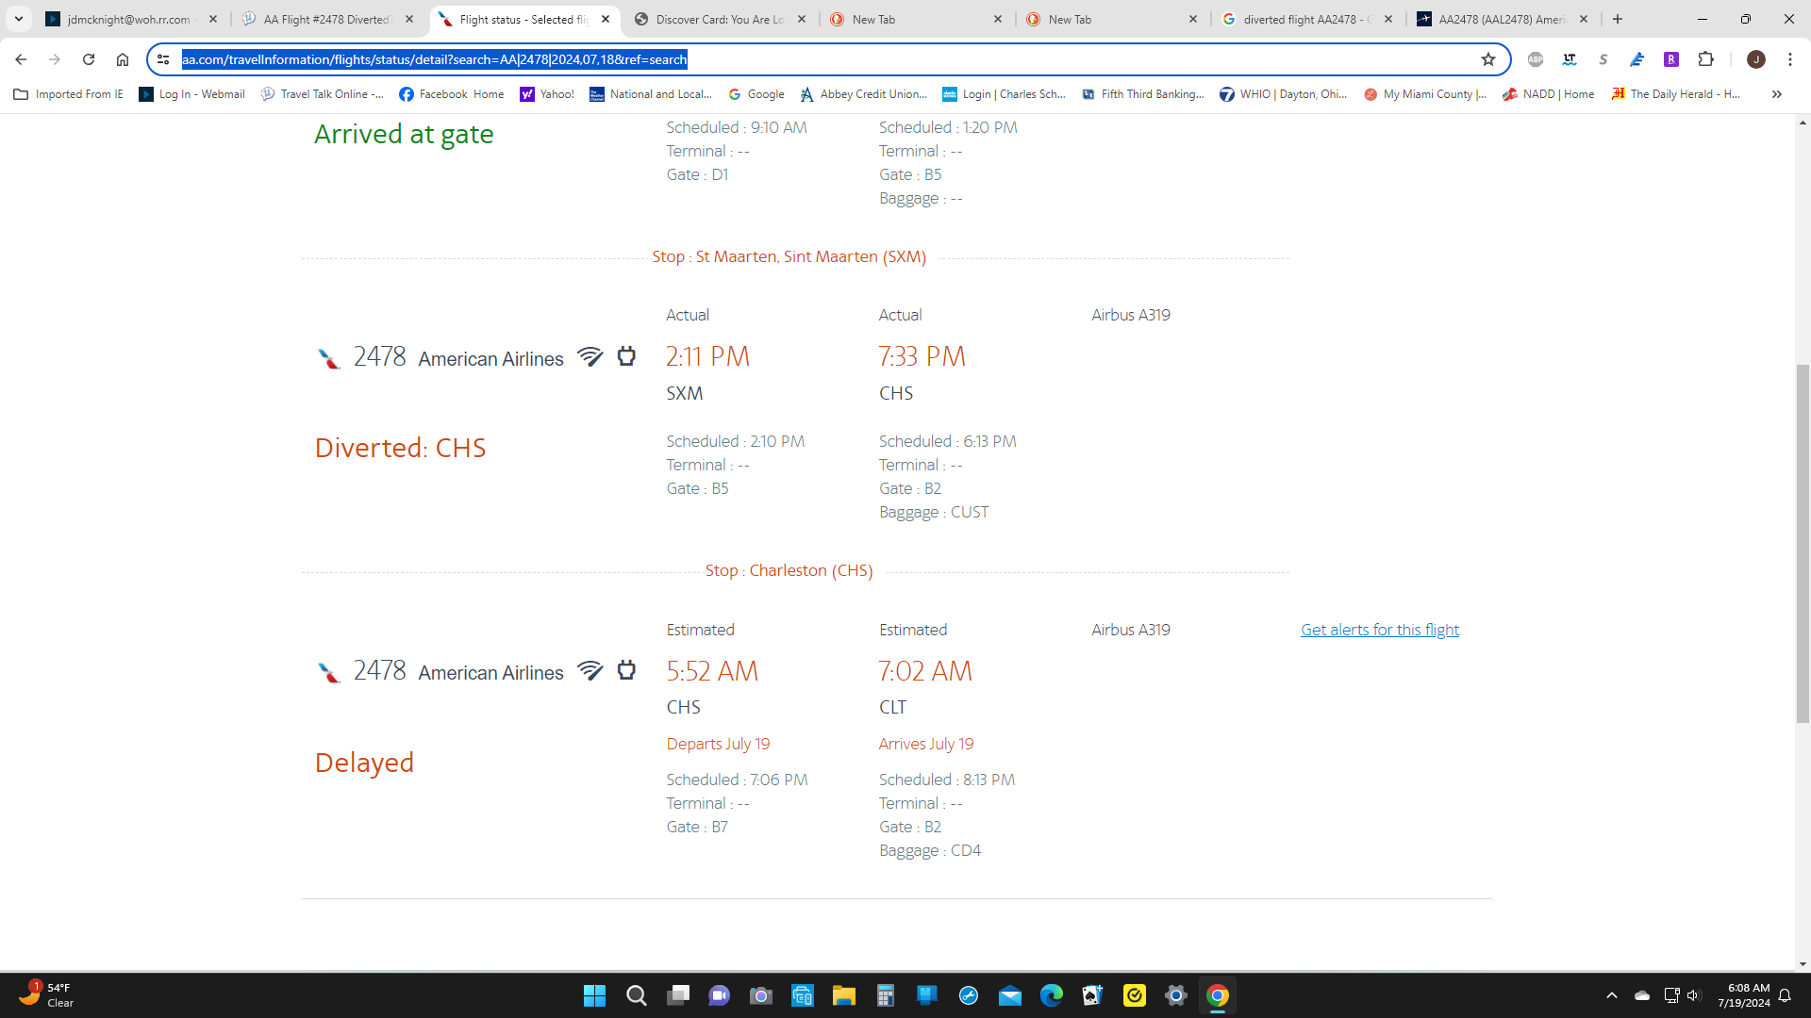Click the power outlet icon on CHS flight

tap(626, 670)
